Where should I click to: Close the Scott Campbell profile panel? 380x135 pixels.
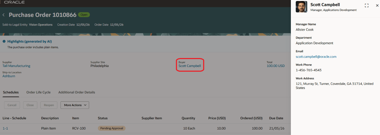coord(377,5)
